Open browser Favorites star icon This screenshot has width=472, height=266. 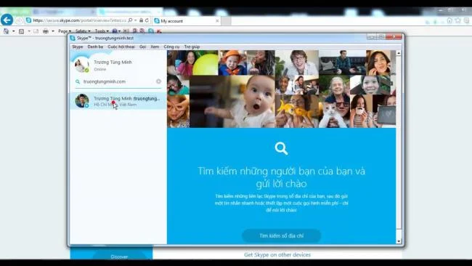(458, 20)
